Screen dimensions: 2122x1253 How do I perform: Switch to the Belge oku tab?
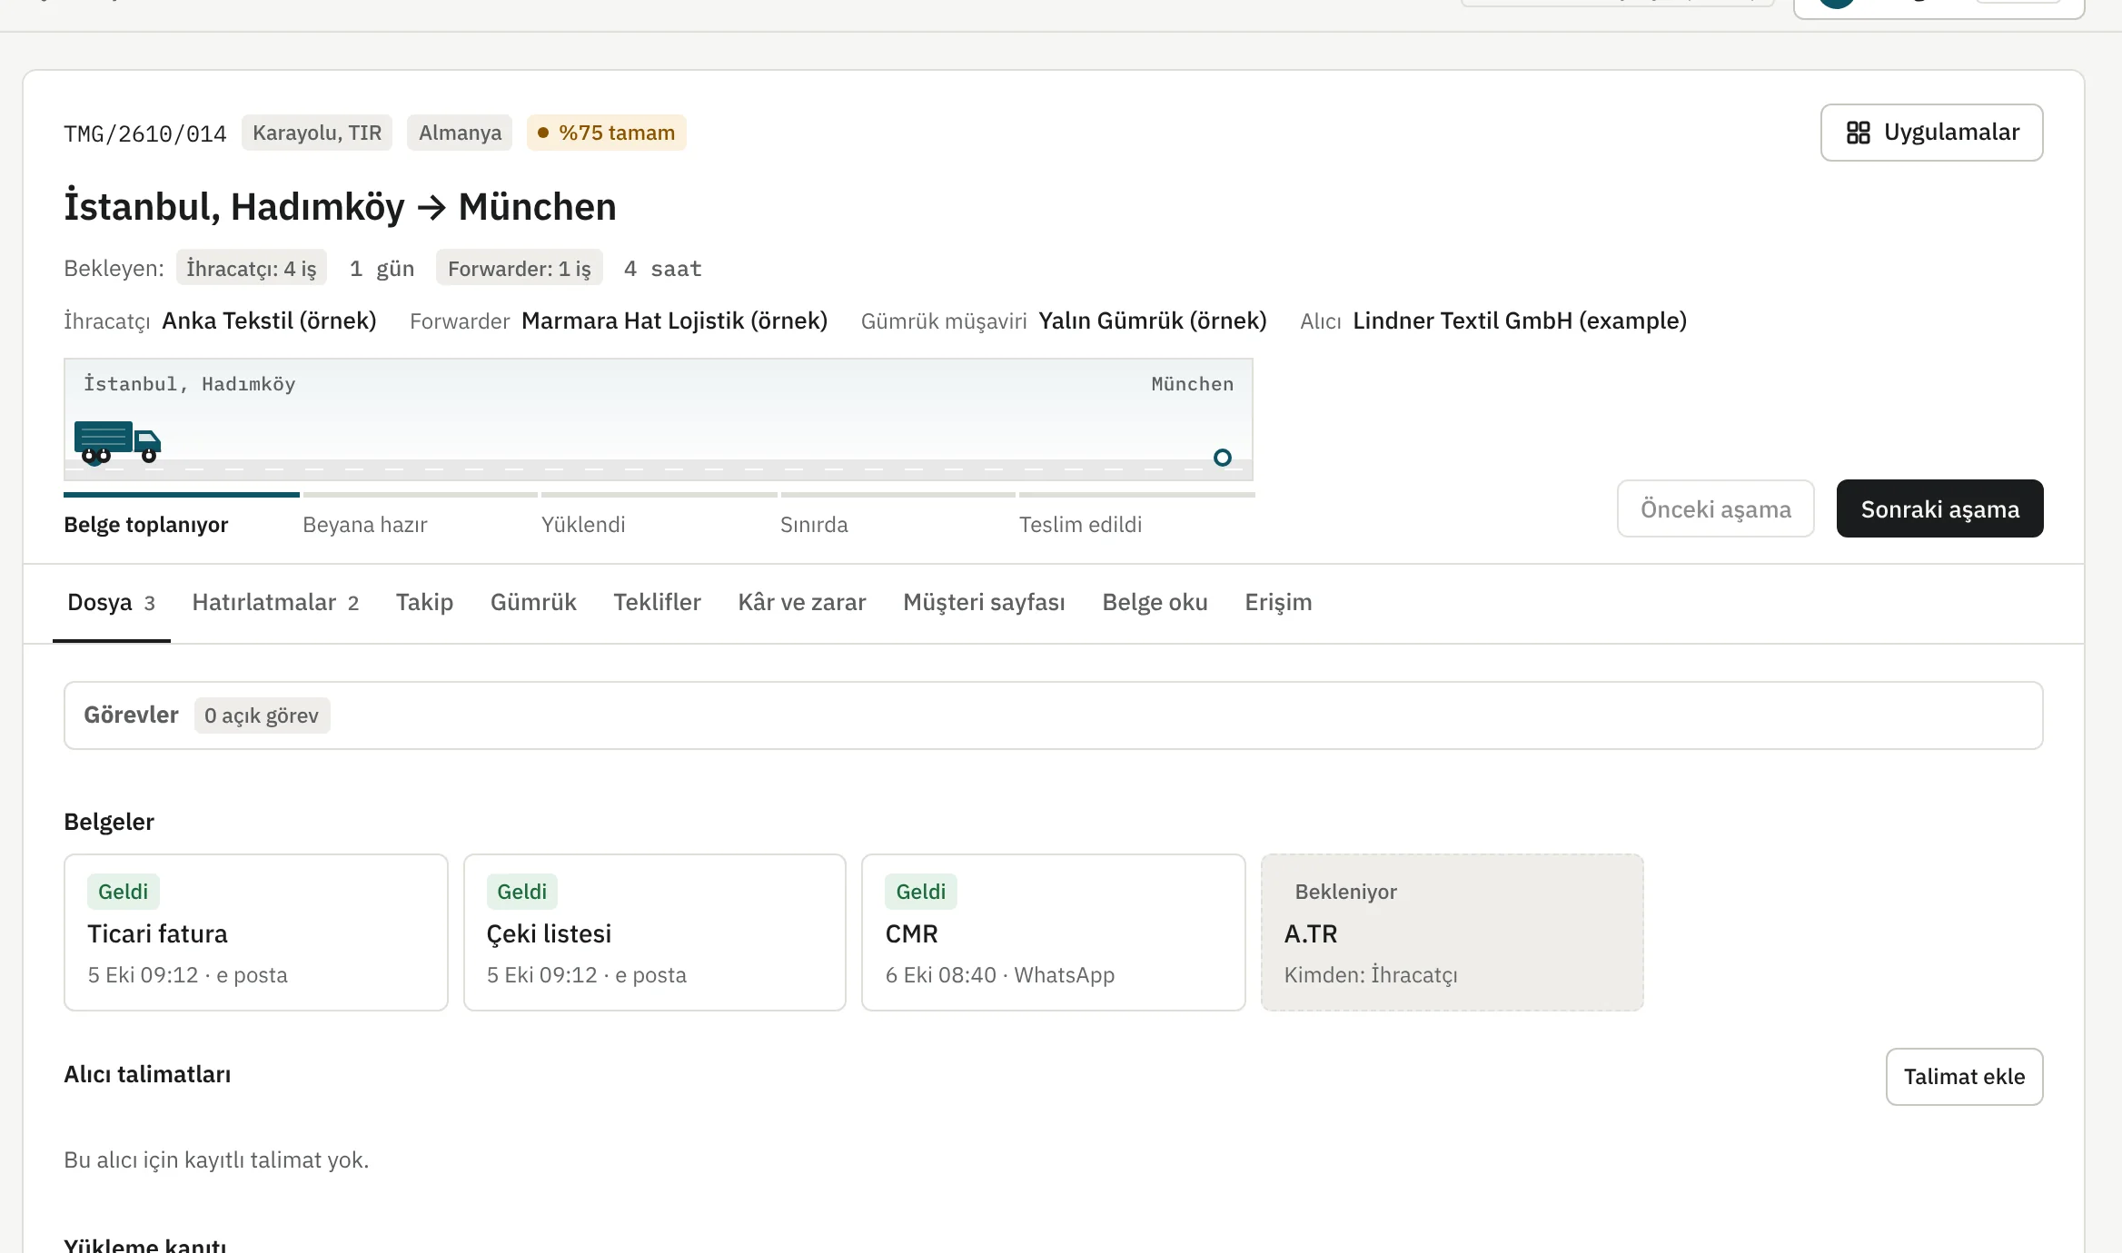point(1155,603)
